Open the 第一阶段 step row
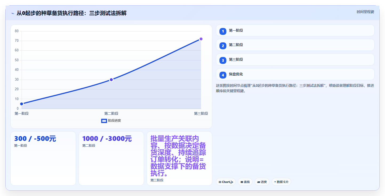This screenshot has height=196, width=385. [295, 30]
